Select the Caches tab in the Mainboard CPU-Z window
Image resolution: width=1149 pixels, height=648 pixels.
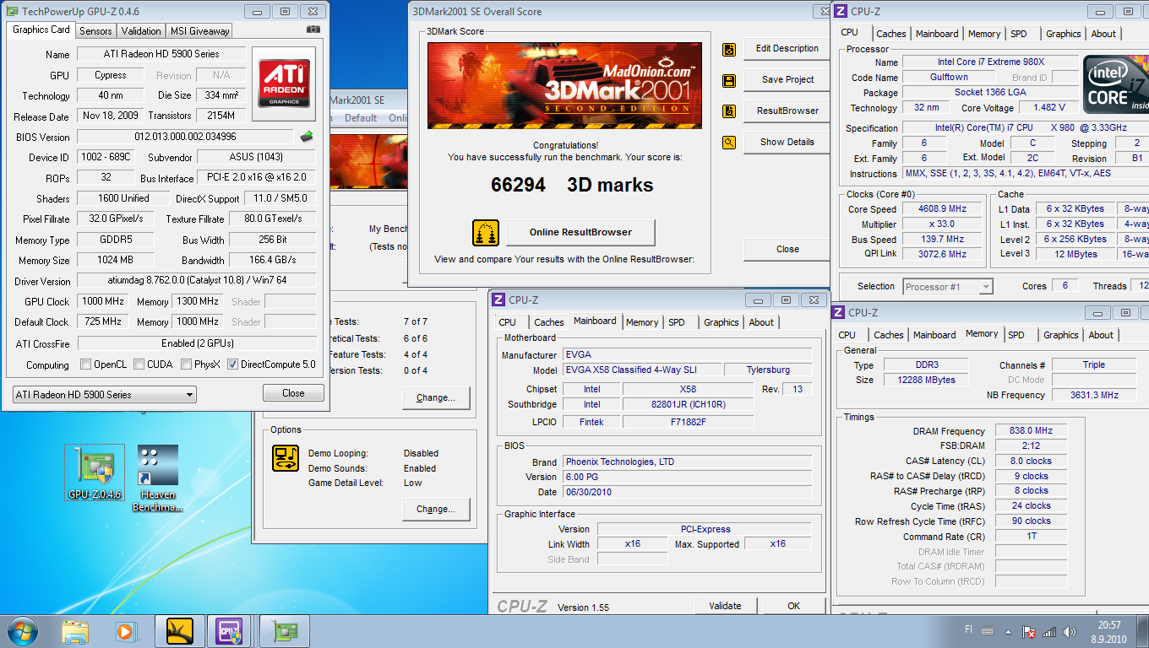coord(549,322)
